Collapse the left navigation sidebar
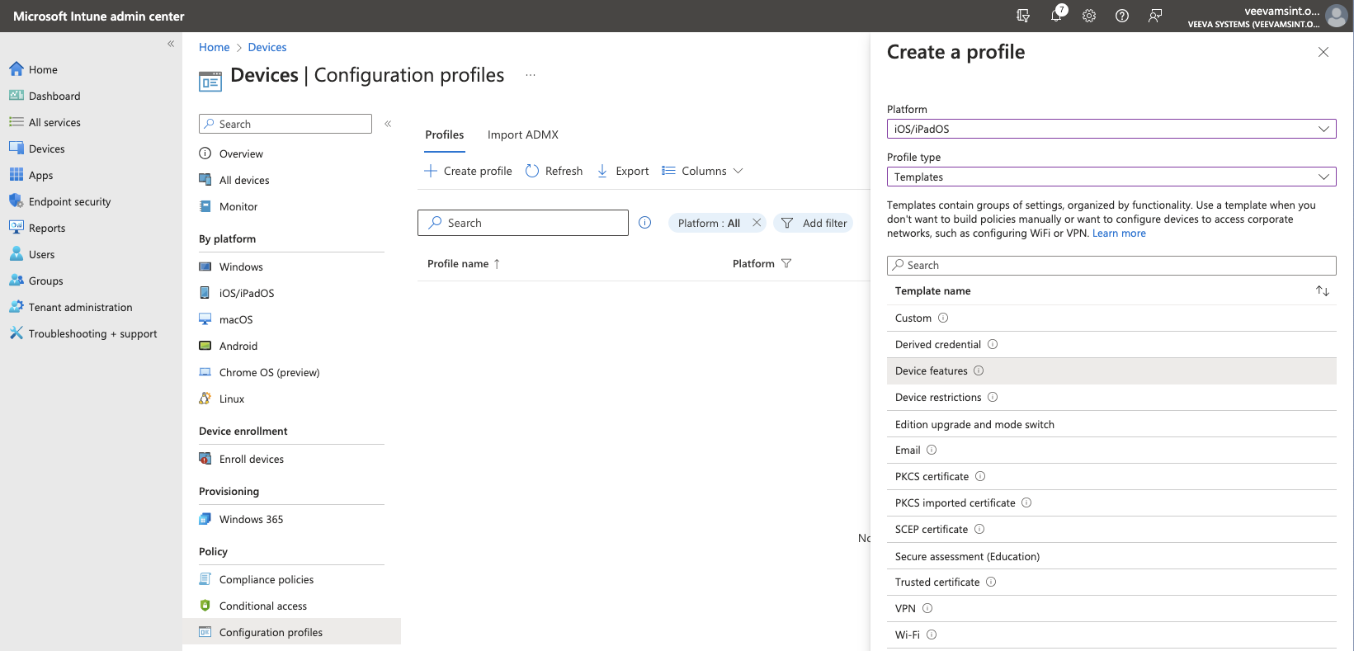 click(x=171, y=44)
